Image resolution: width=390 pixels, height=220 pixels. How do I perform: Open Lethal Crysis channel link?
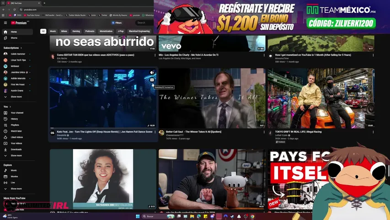(281, 135)
